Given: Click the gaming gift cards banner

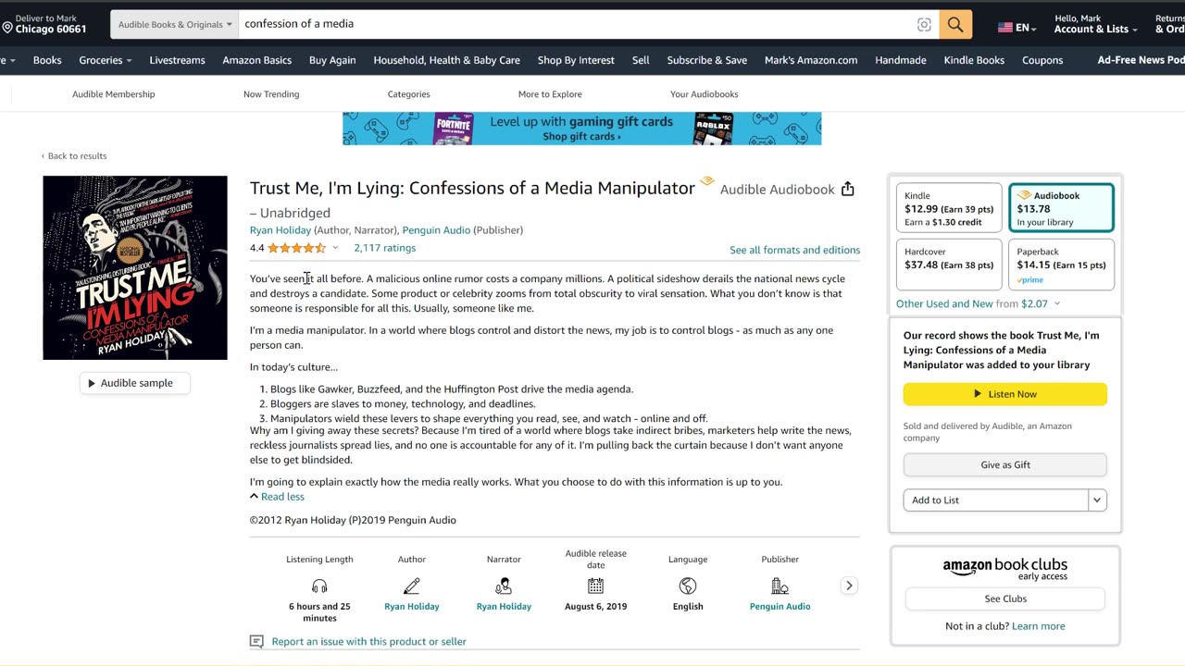Looking at the screenshot, I should [581, 129].
